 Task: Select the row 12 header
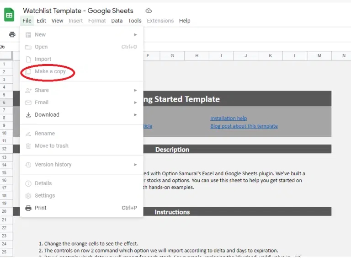4,149
